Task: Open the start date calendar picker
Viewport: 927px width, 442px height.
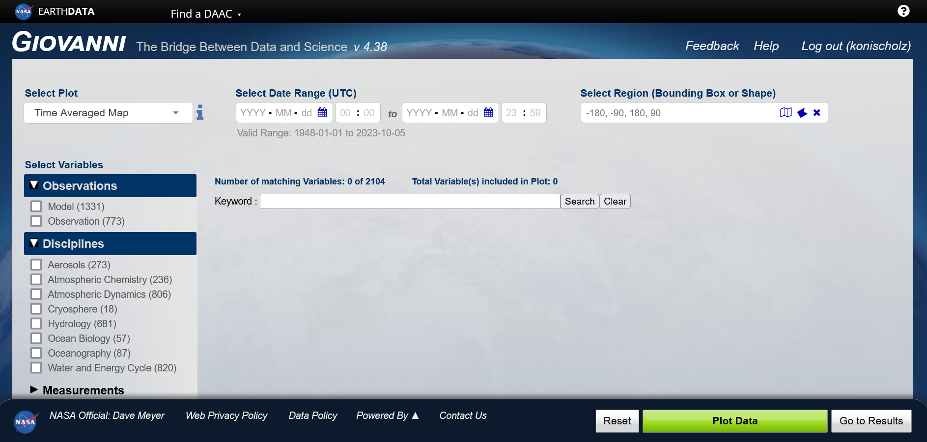Action: [322, 112]
